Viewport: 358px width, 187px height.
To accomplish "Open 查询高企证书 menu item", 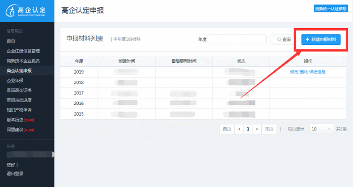I will (x=19, y=90).
